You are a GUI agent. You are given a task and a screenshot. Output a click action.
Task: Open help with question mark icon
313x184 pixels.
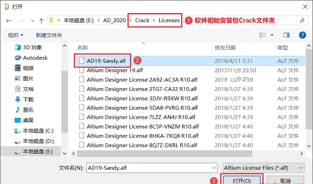(302, 35)
